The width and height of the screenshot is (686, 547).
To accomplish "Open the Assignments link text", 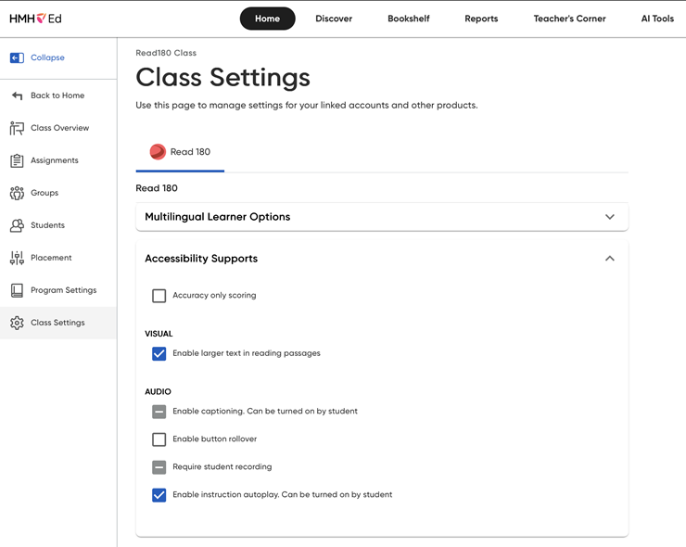I will (55, 160).
